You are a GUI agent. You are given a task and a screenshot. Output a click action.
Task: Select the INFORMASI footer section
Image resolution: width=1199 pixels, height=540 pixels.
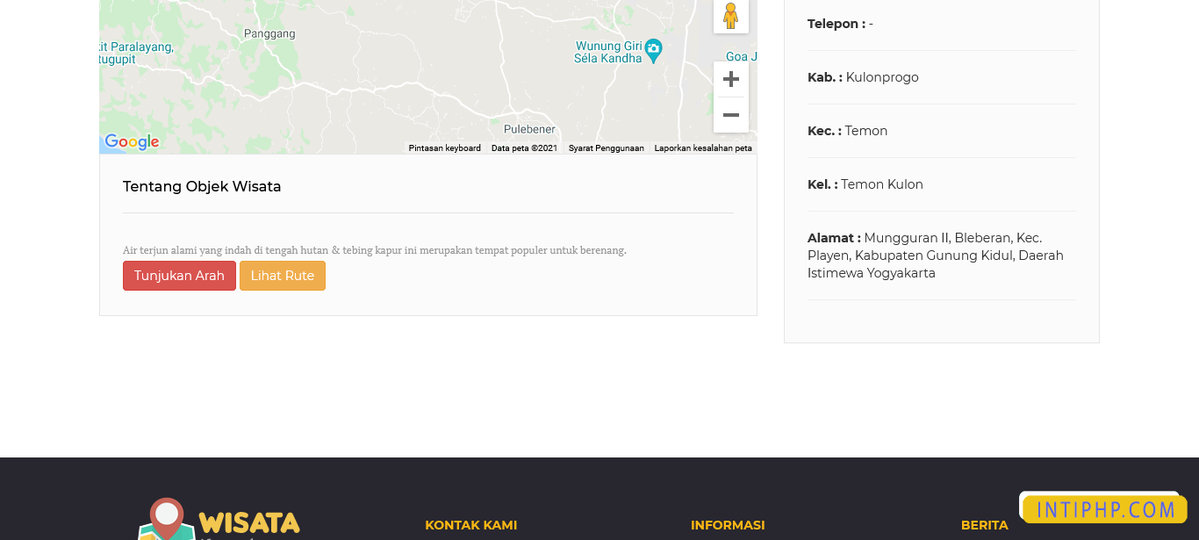click(x=728, y=524)
